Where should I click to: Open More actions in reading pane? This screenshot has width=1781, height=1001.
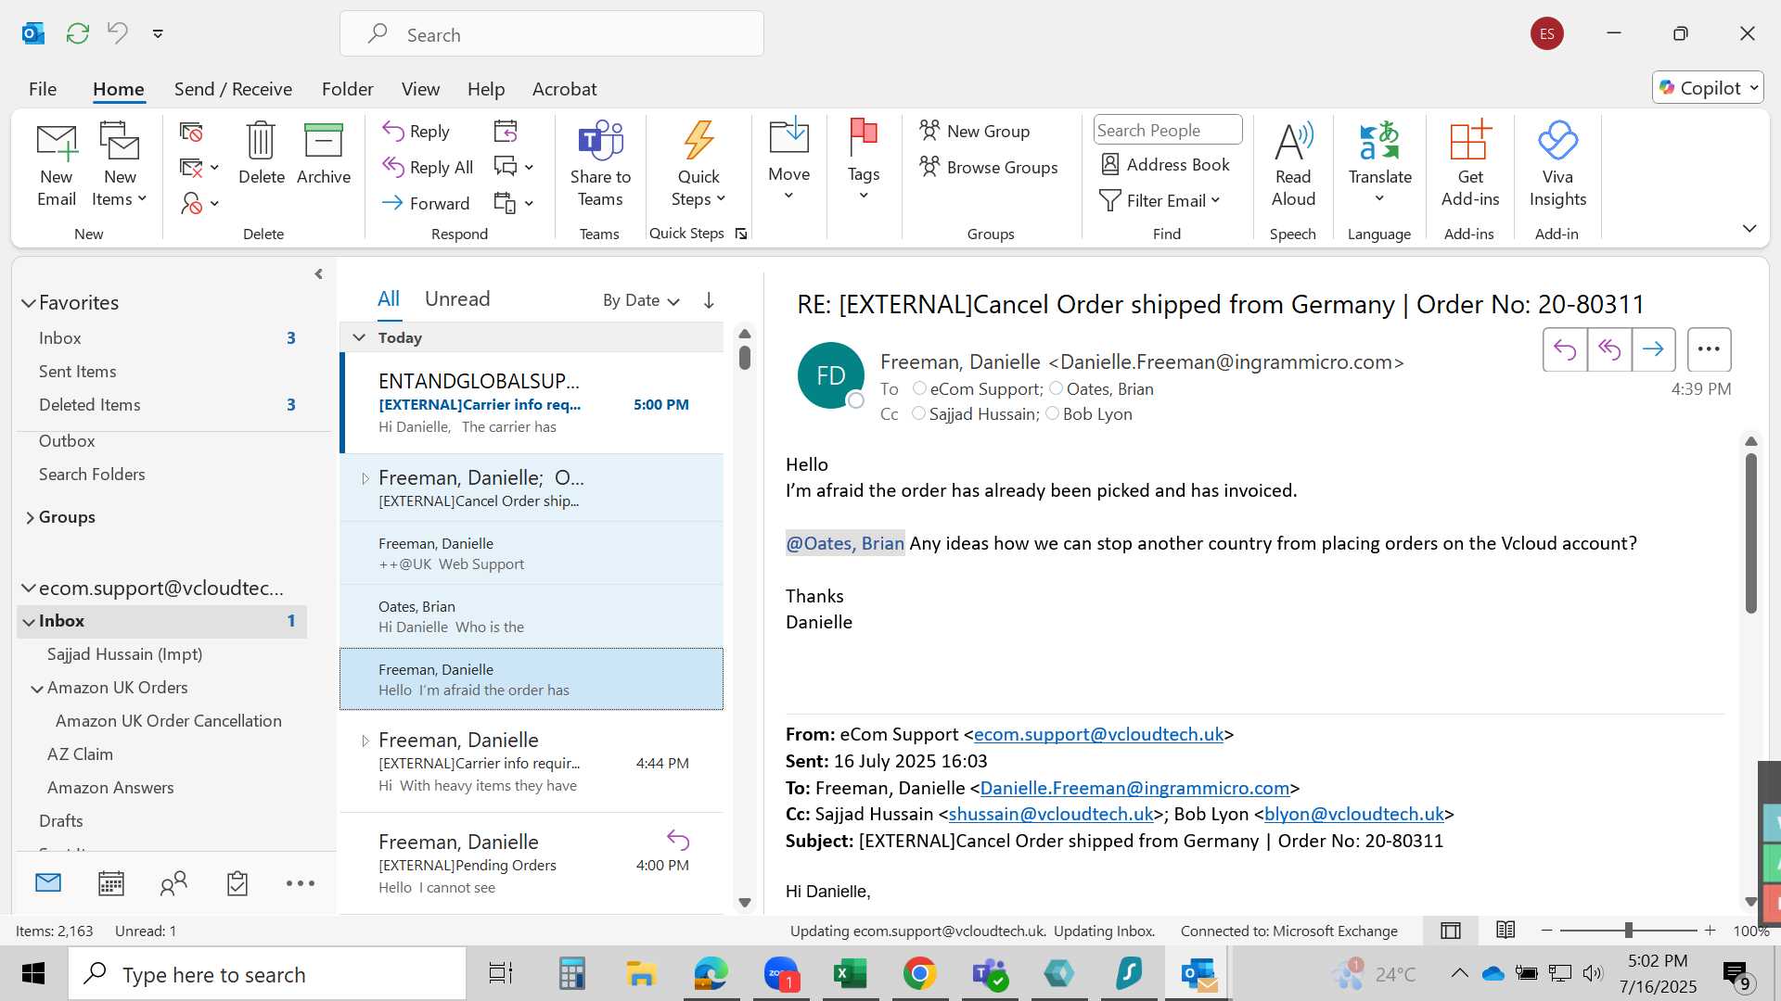1709,349
